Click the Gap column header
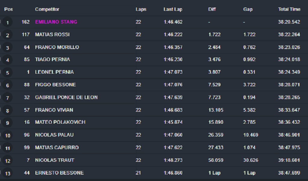The width and height of the screenshot is (308, 181). [x=248, y=9]
